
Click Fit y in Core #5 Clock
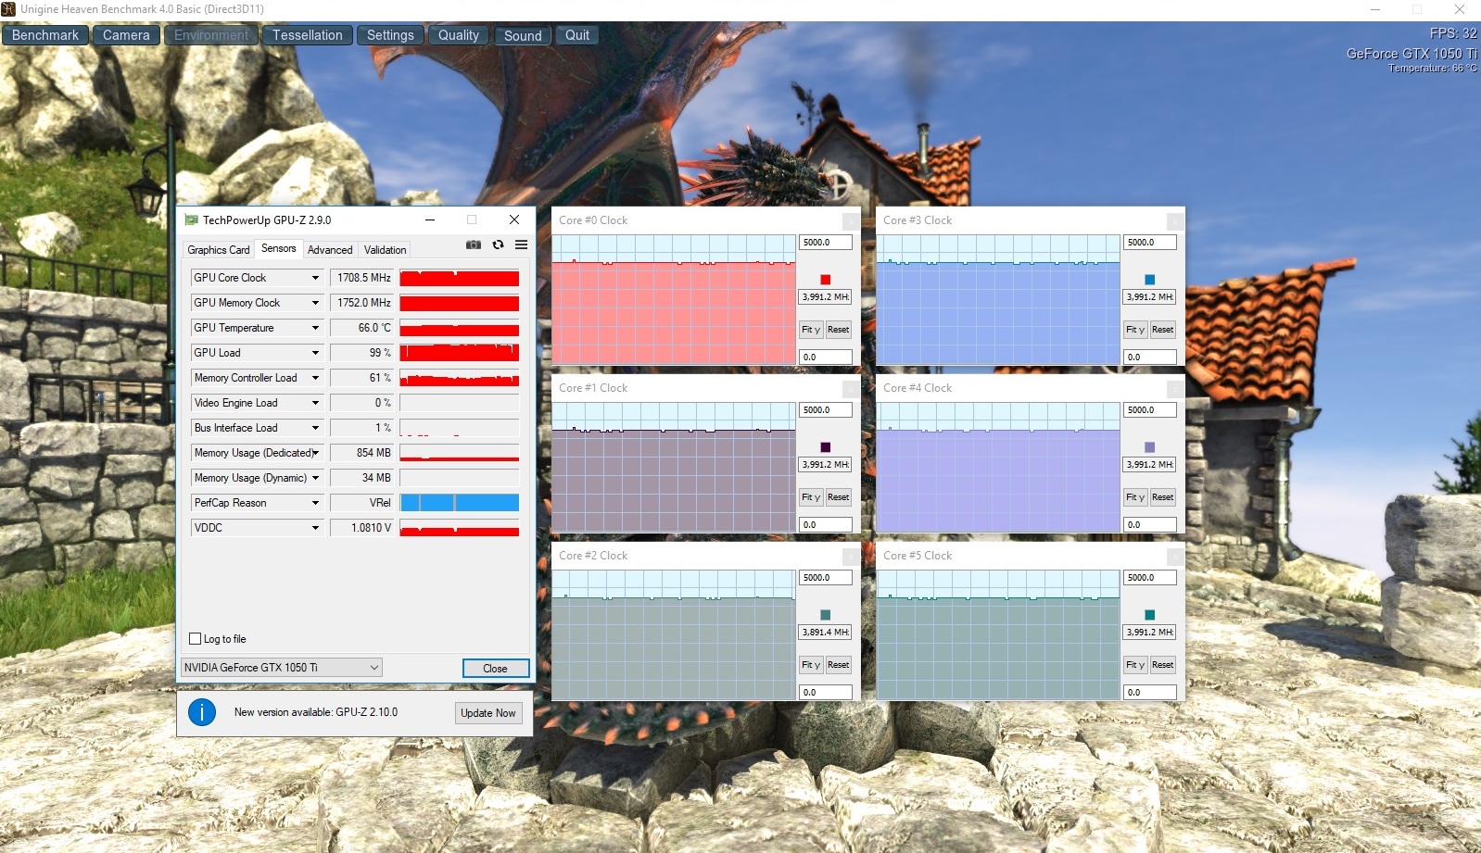tap(1135, 665)
